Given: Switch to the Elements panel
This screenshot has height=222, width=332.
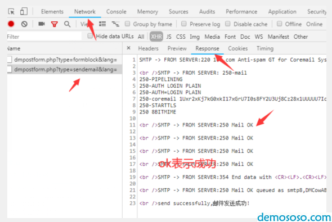Looking at the screenshot, I should click(x=52, y=12).
